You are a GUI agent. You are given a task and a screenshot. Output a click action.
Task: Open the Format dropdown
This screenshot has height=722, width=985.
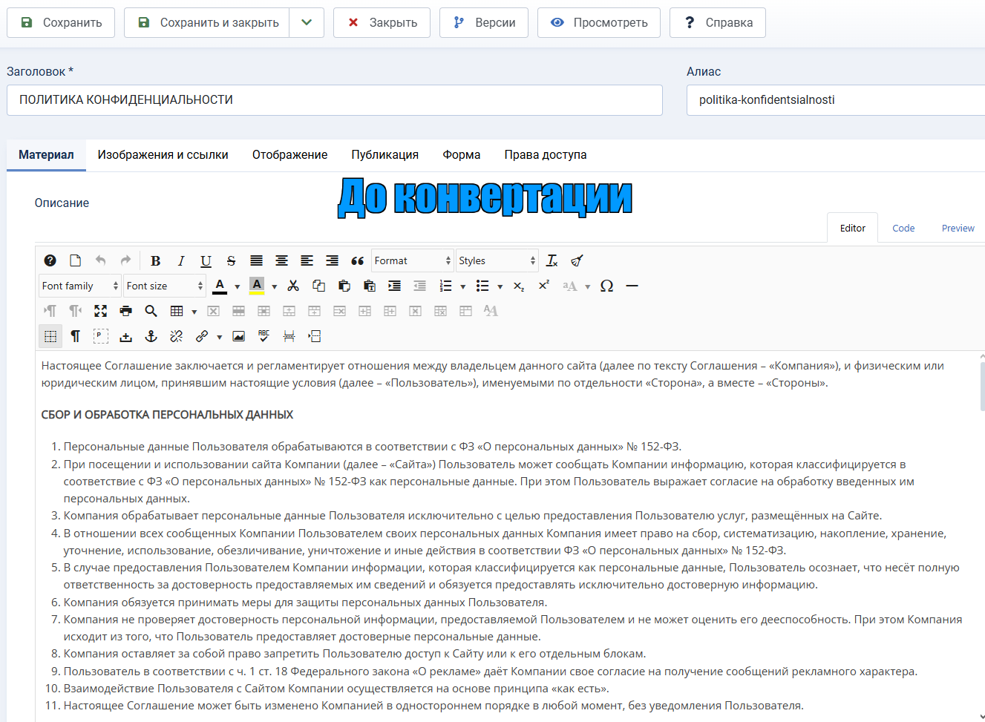coord(412,260)
